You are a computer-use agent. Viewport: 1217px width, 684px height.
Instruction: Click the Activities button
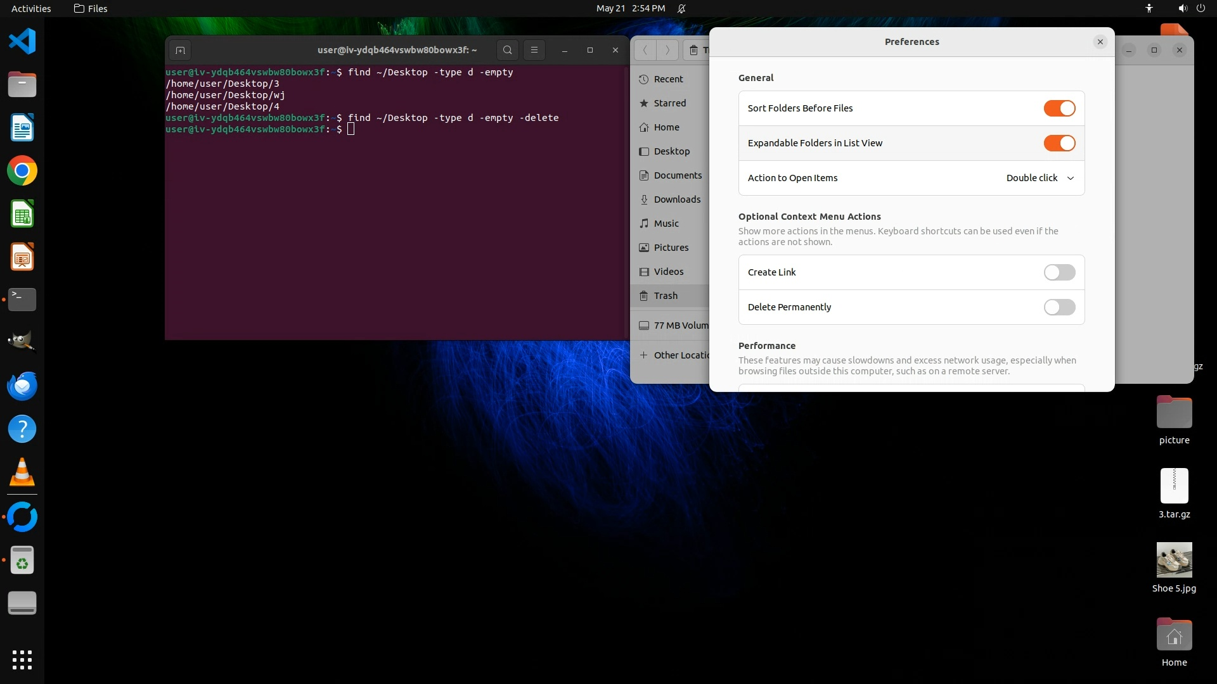pyautogui.click(x=31, y=8)
